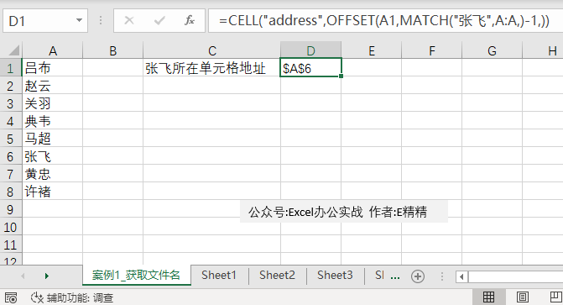Switch to 案例1_获取文件名 sheet tab
The image size is (563, 305).
(137, 275)
